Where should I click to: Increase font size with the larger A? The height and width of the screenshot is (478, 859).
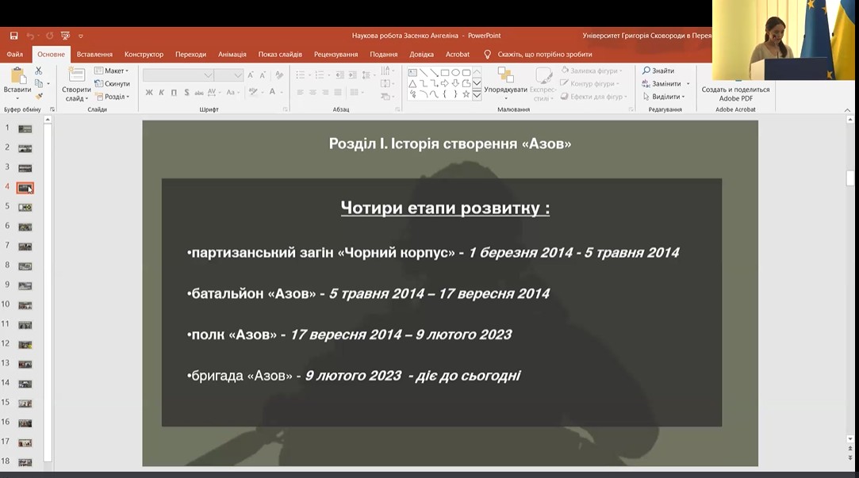pos(251,75)
